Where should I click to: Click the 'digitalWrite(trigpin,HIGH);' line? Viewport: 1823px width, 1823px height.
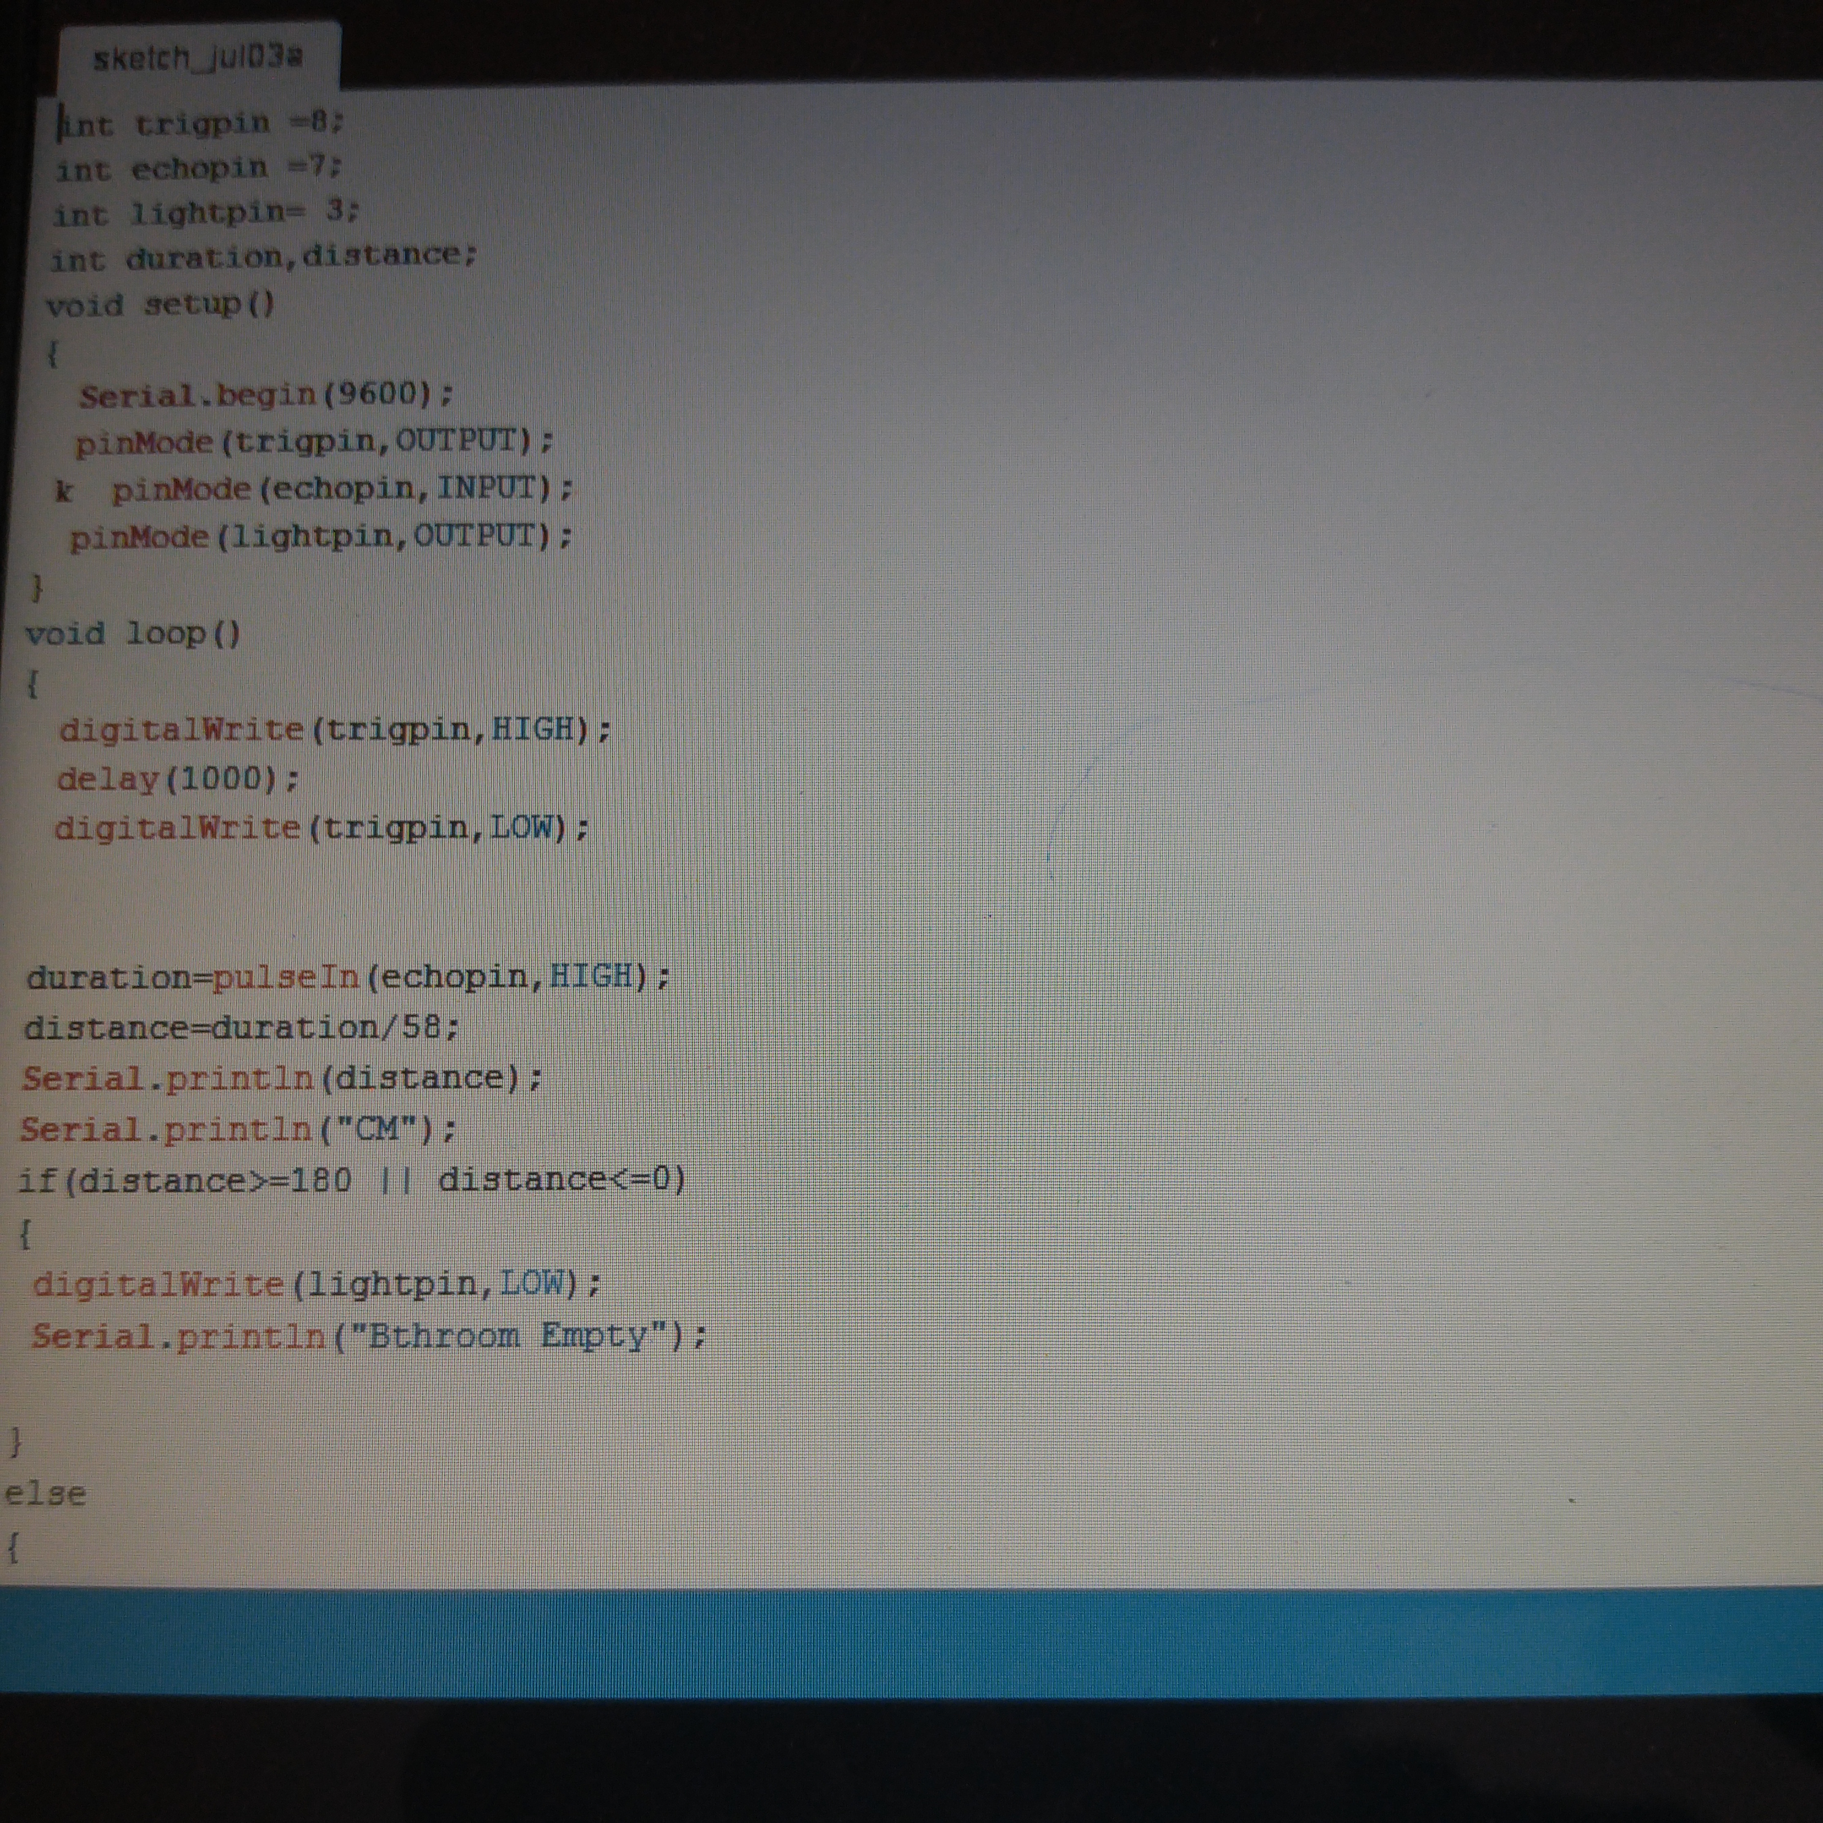[335, 730]
